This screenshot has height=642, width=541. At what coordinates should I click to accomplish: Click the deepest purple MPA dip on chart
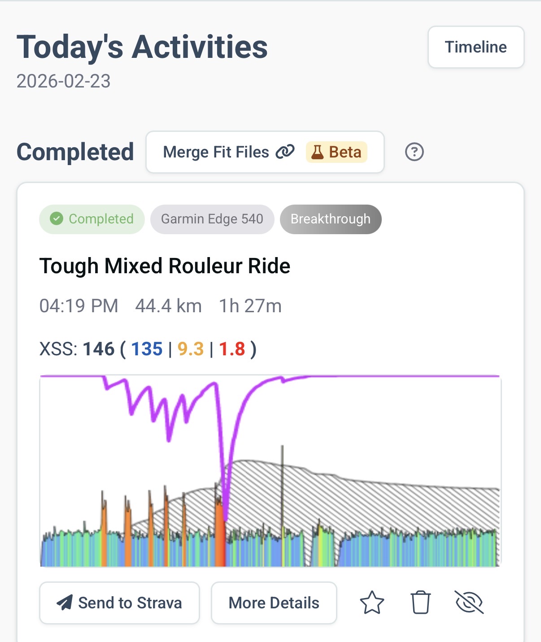pos(225,518)
